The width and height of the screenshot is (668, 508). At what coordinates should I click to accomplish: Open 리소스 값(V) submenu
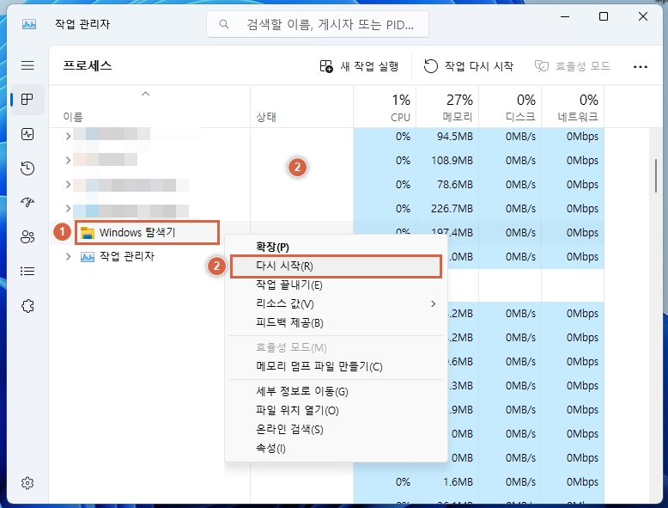tap(336, 303)
